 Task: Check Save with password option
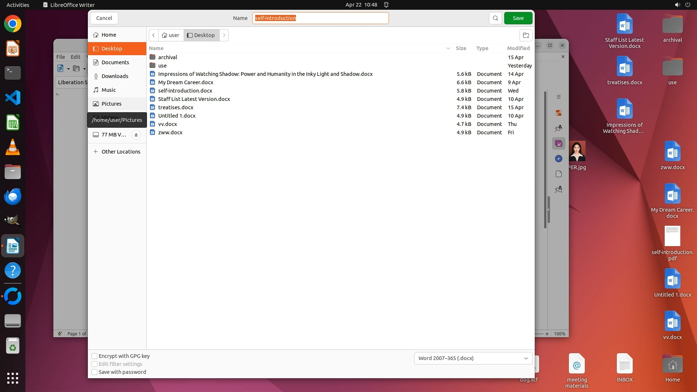coord(94,372)
